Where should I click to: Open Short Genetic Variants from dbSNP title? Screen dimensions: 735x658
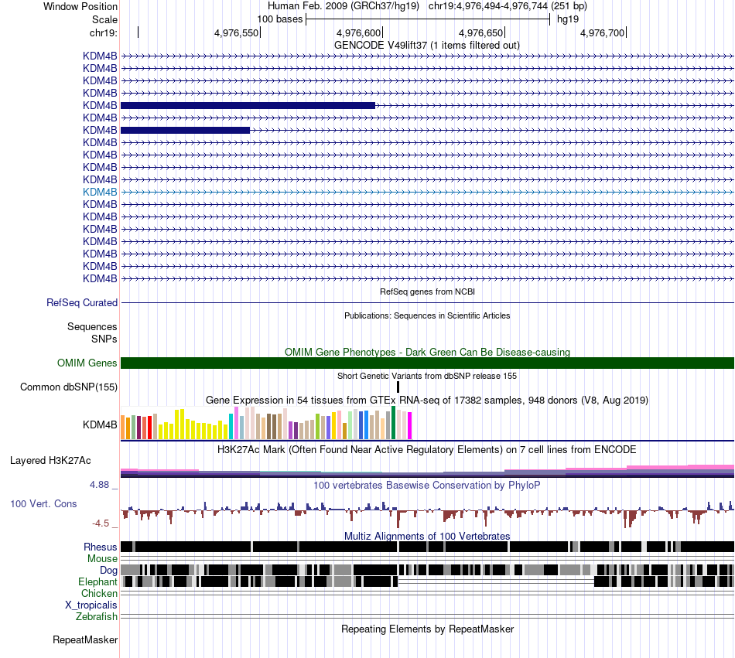[427, 376]
